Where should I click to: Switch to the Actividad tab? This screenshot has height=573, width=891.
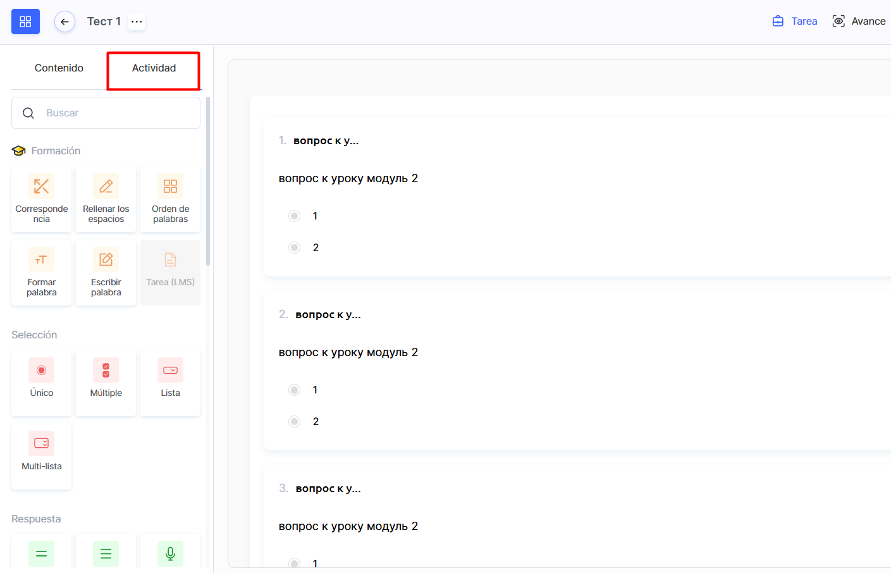(154, 68)
